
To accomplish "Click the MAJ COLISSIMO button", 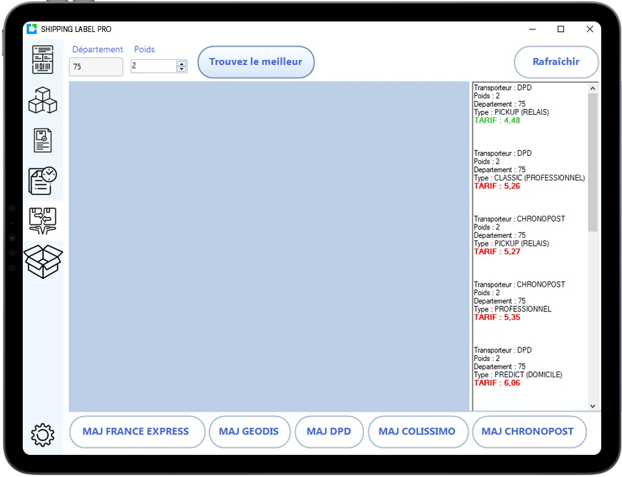I will [x=417, y=431].
